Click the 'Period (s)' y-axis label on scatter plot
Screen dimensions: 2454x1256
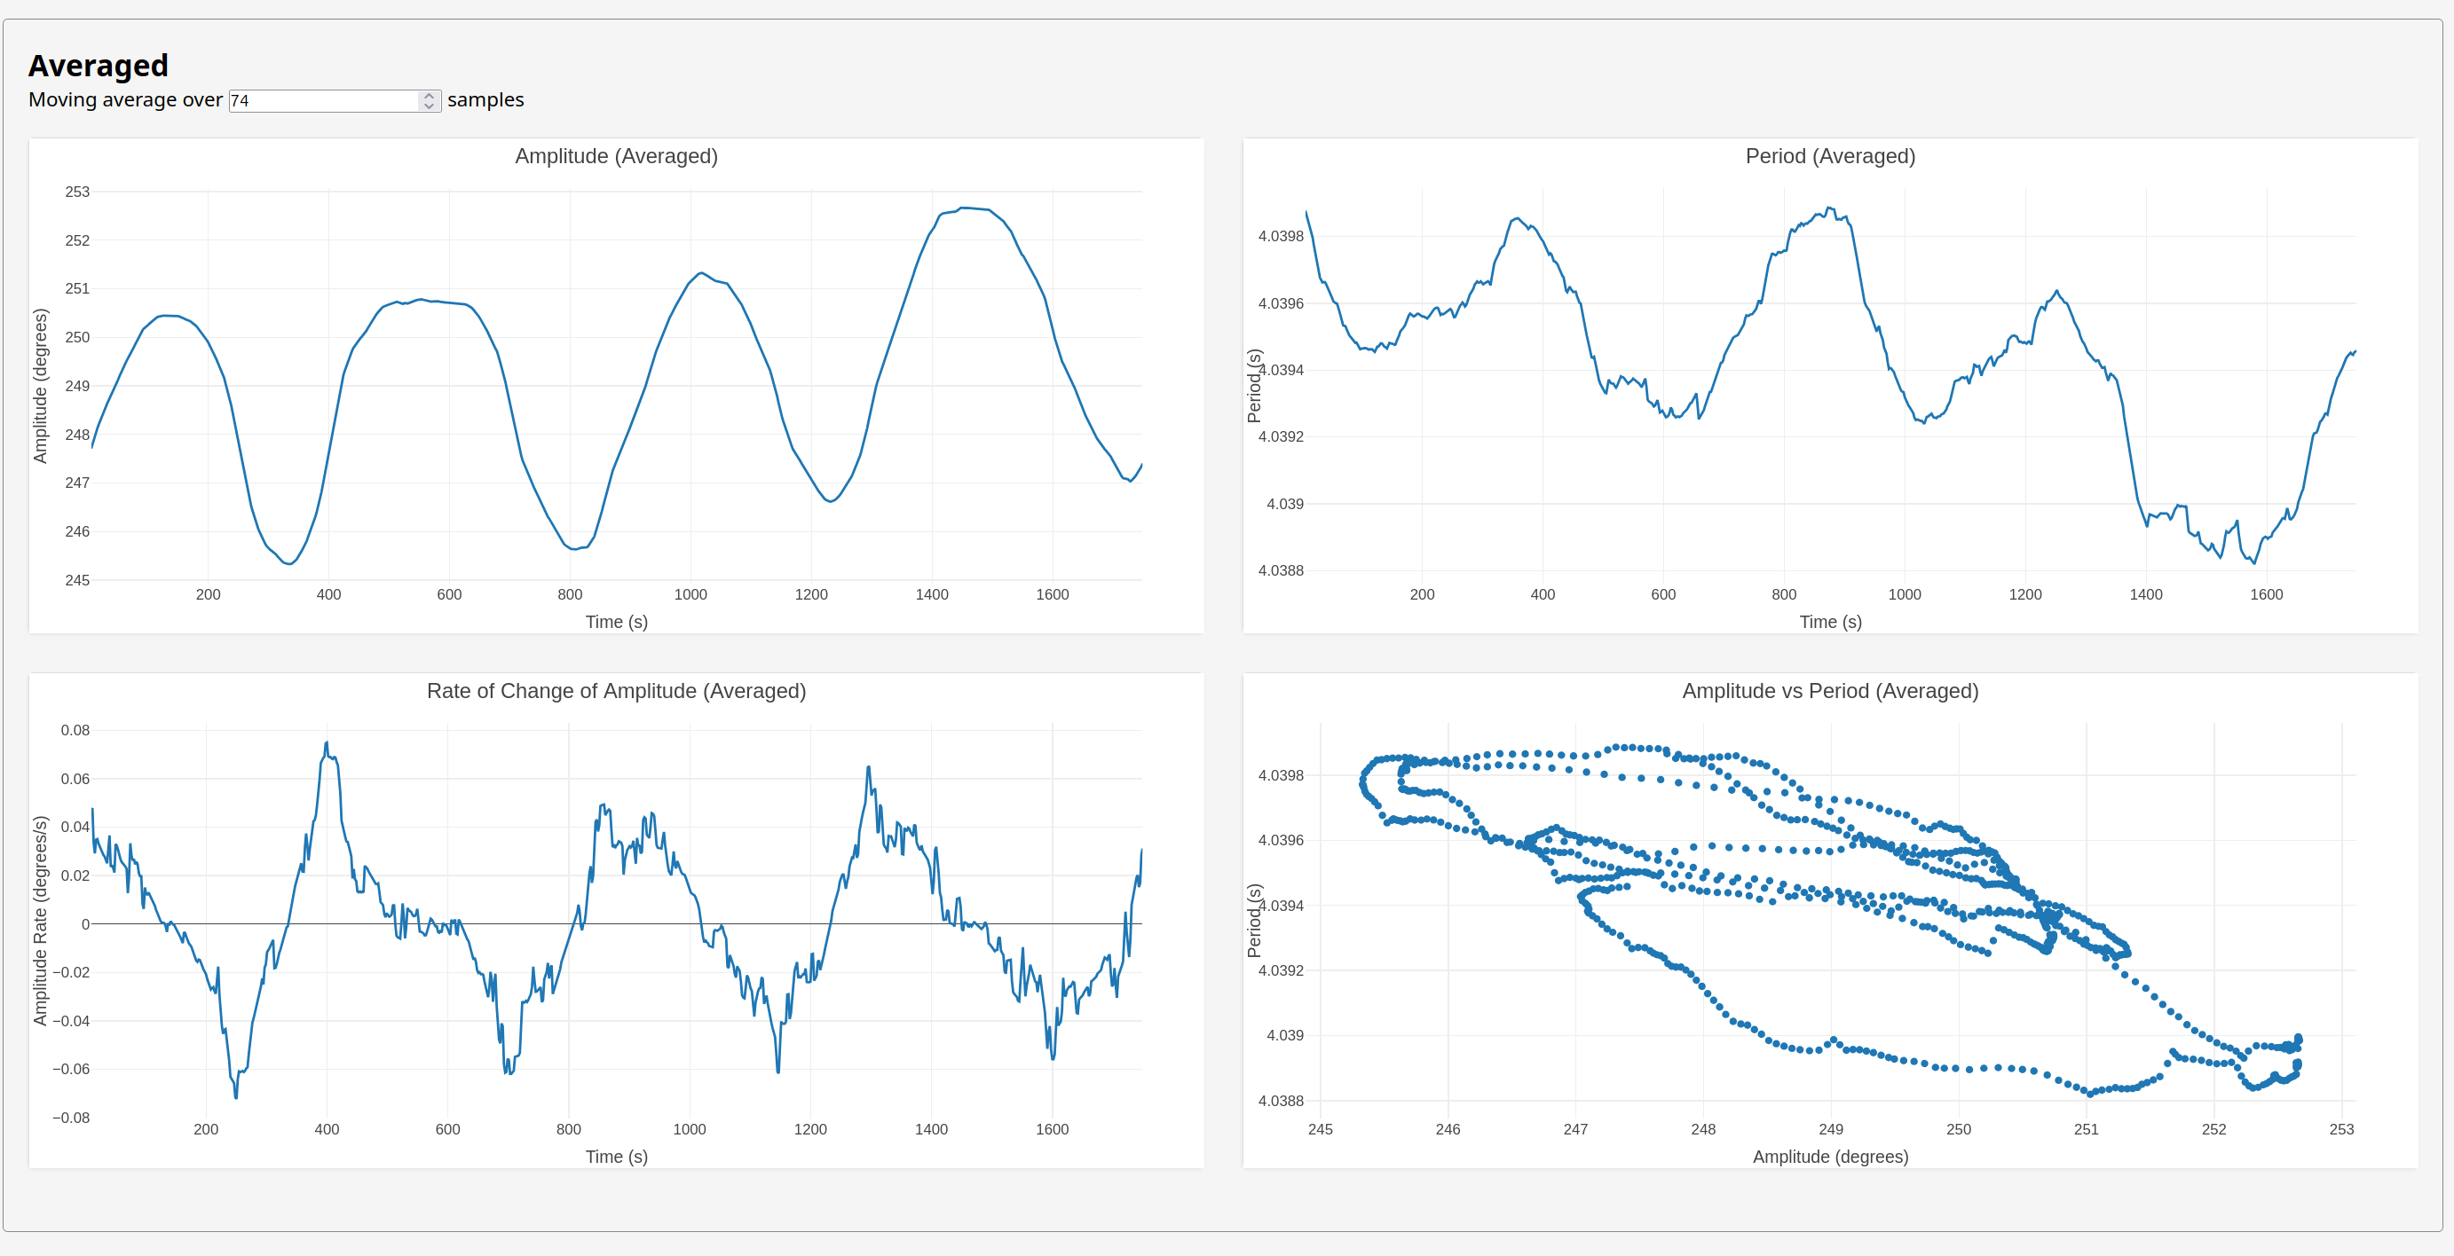pyautogui.click(x=1254, y=920)
